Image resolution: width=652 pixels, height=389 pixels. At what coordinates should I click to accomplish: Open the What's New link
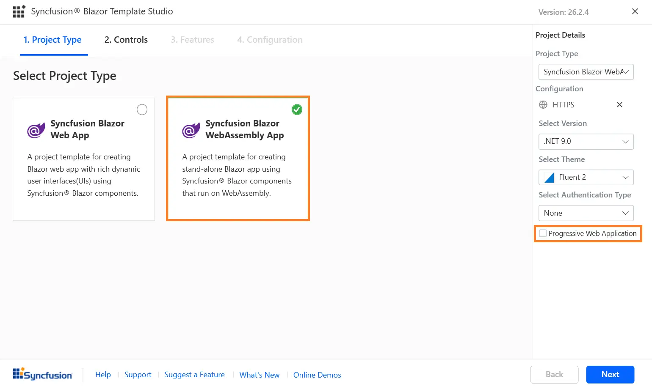(259, 375)
